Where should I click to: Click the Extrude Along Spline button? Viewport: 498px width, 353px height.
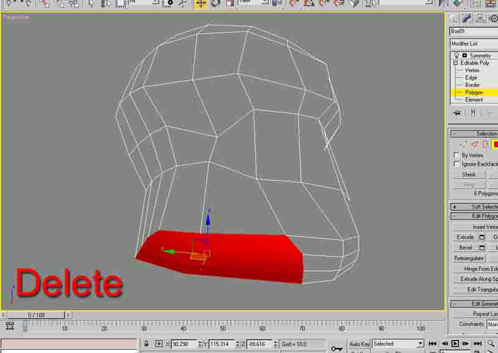[x=476, y=279]
